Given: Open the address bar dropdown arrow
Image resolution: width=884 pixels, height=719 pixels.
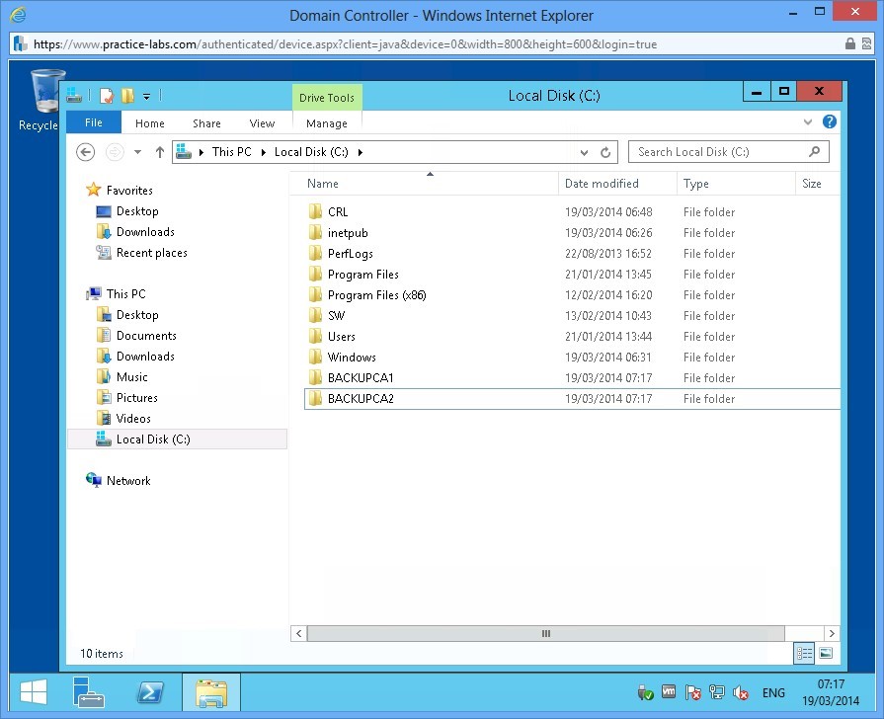Looking at the screenshot, I should coord(585,151).
